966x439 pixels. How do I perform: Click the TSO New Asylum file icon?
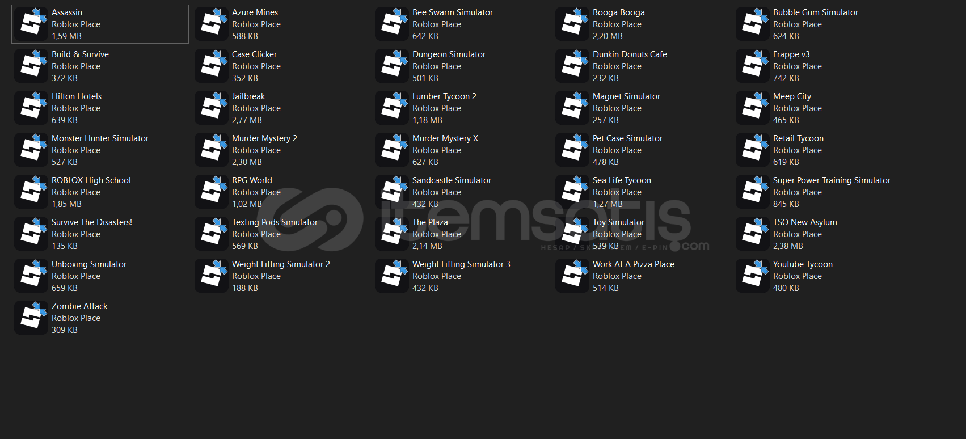753,234
